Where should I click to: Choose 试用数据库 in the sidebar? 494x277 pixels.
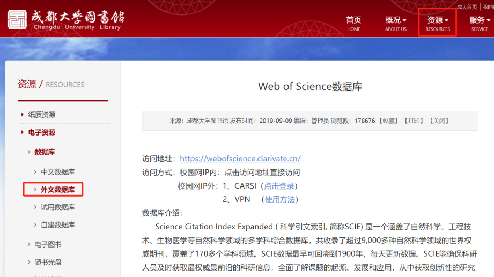pos(57,207)
